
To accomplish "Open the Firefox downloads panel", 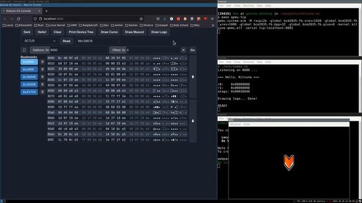I will [165, 19].
